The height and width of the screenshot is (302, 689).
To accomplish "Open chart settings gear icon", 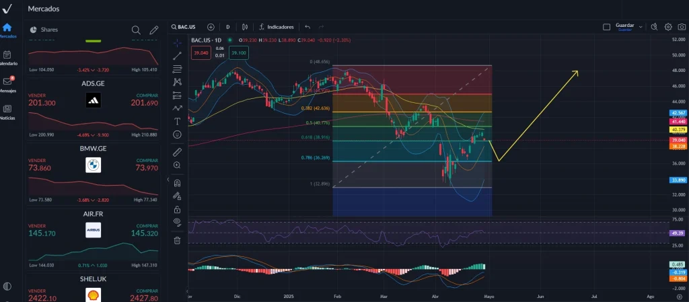I will point(668,27).
